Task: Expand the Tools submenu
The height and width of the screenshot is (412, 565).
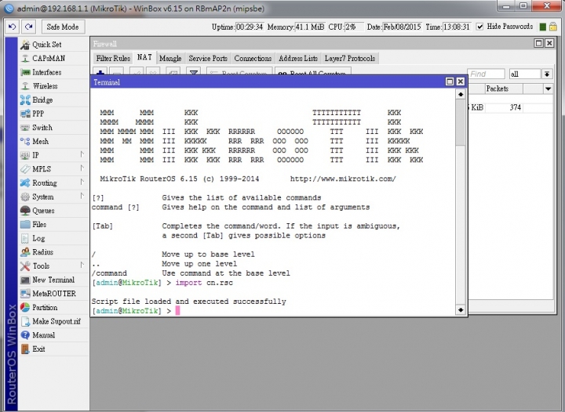Action: coord(82,266)
